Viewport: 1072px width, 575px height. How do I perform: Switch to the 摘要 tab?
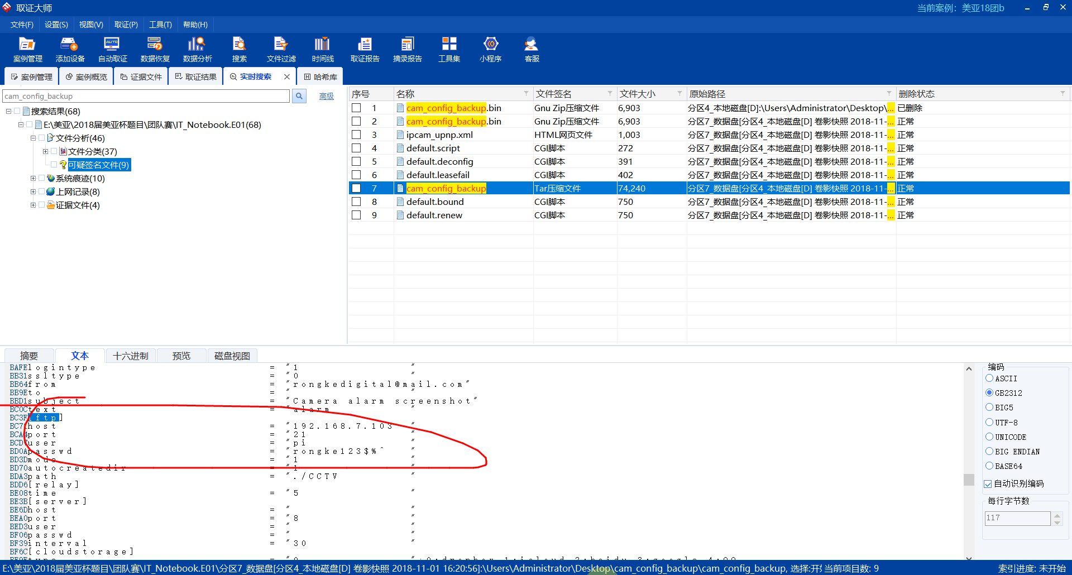pos(29,356)
